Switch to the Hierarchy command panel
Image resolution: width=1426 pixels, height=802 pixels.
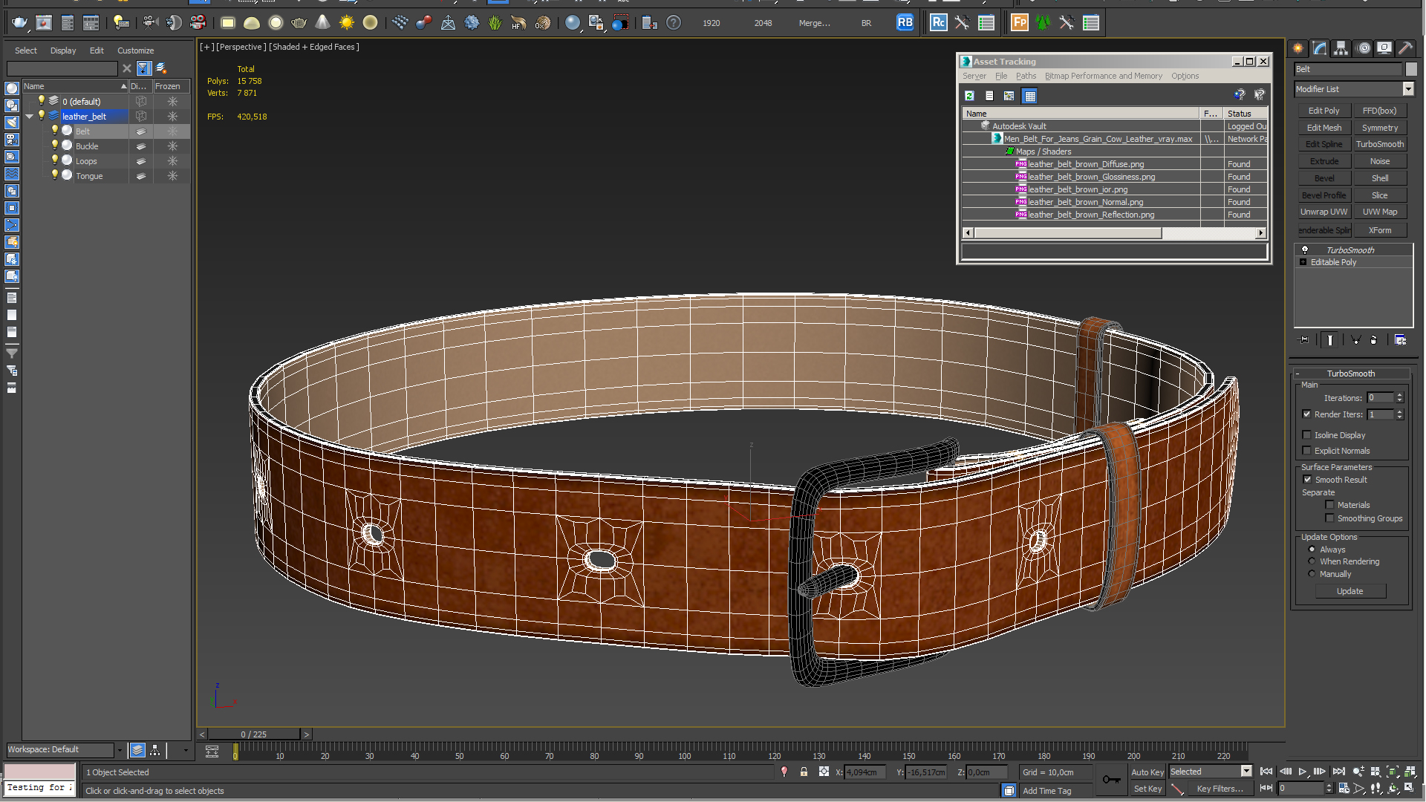pos(1341,48)
